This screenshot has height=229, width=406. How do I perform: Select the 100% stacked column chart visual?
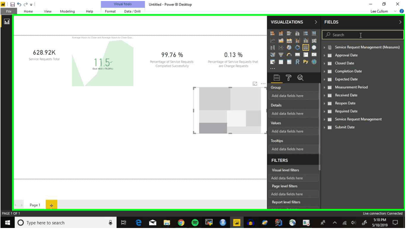(314, 33)
